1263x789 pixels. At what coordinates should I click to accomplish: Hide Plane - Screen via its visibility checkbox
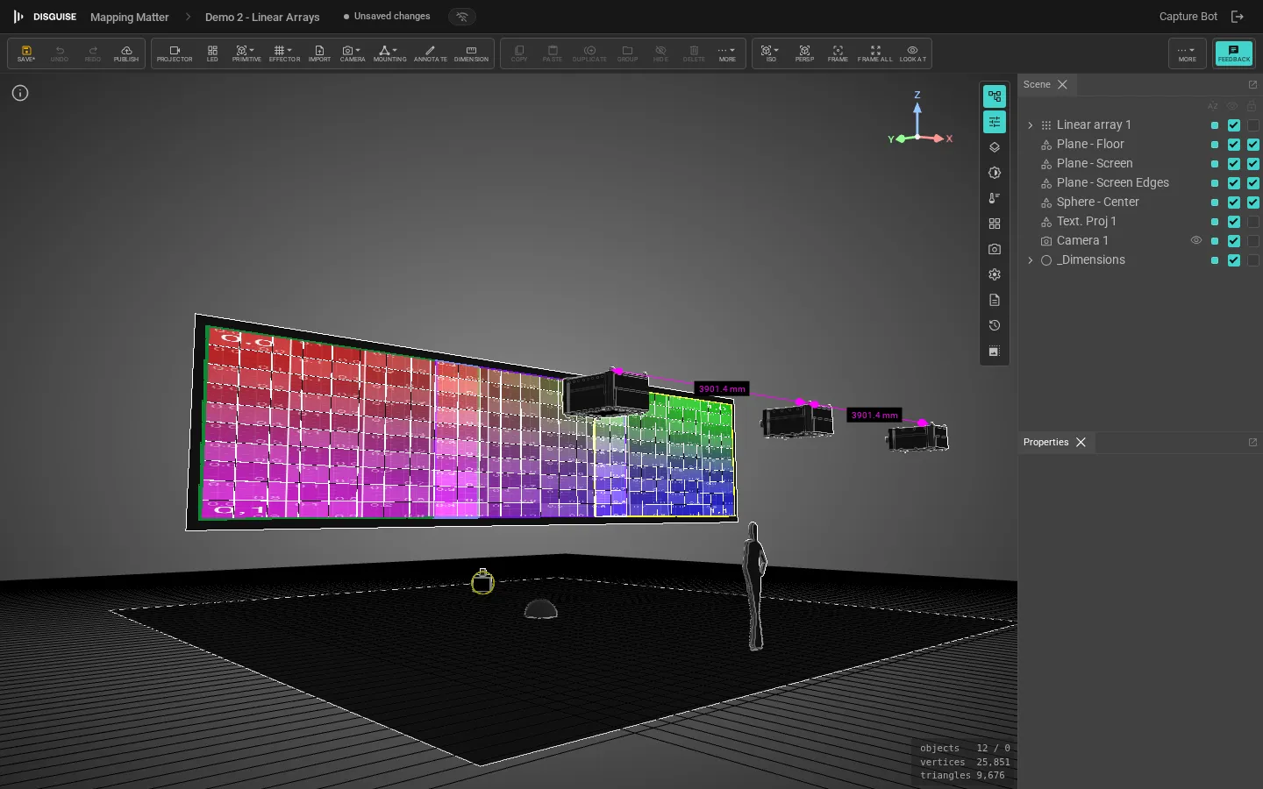pyautogui.click(x=1234, y=164)
